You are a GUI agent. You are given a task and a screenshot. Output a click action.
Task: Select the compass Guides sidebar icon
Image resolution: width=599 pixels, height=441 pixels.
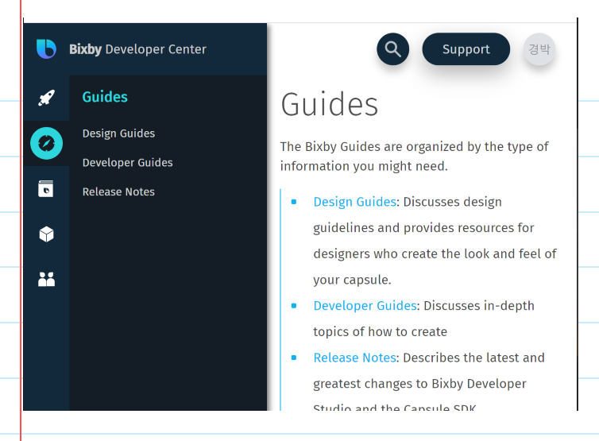click(x=46, y=143)
